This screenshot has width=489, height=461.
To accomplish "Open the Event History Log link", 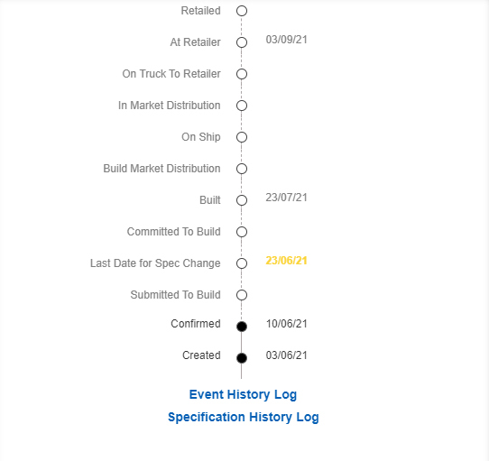I will pyautogui.click(x=243, y=395).
